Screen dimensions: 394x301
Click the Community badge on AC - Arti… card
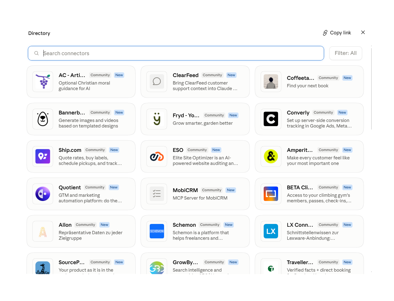click(100, 75)
